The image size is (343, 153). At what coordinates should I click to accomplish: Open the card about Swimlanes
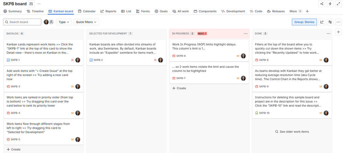(126, 52)
